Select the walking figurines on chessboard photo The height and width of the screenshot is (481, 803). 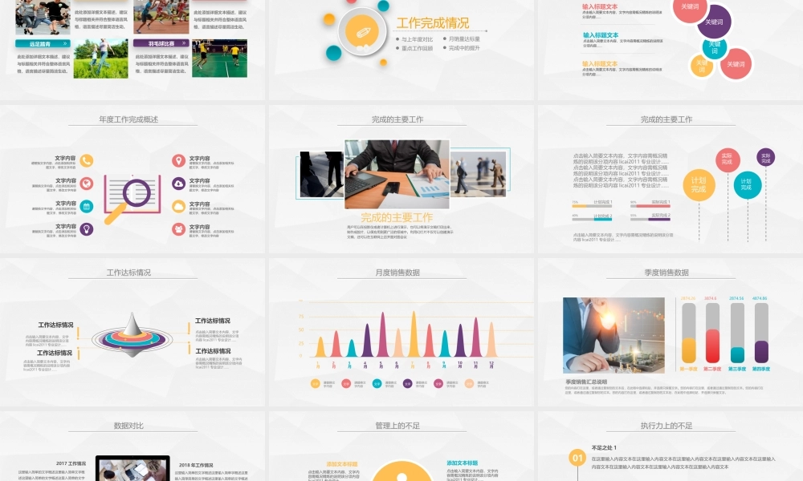[479, 174]
